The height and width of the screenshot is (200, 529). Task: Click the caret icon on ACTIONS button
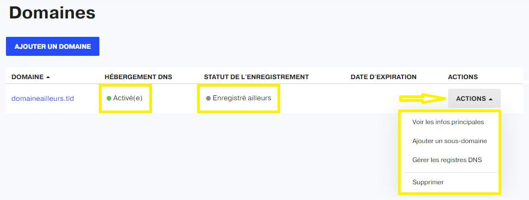point(490,99)
